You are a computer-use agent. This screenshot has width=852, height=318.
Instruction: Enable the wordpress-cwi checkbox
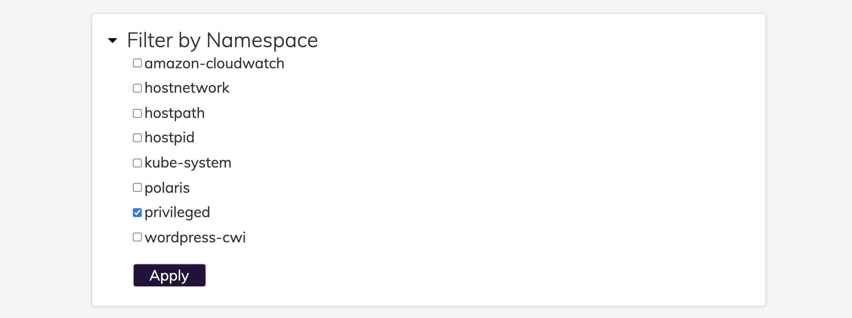pyautogui.click(x=137, y=237)
